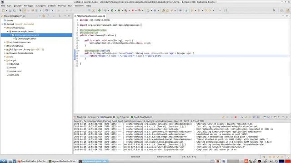Screen dimensions: 291x163
Task: Click the Writable status bar entry
Action: [135, 157]
